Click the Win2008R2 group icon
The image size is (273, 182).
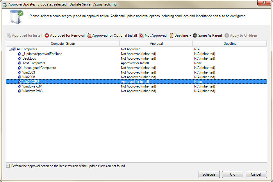point(19,82)
